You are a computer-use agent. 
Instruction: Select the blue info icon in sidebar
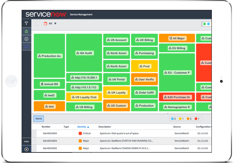click(26, 47)
